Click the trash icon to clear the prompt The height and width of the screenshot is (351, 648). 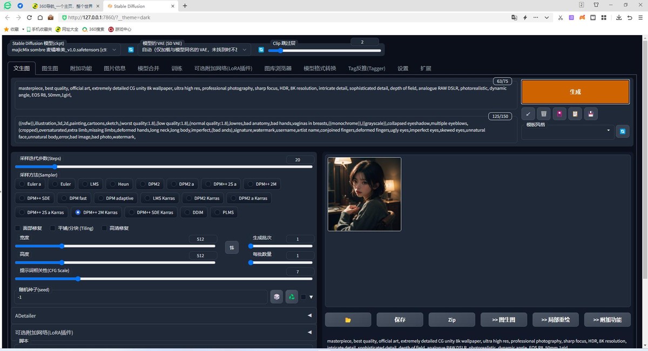(544, 113)
